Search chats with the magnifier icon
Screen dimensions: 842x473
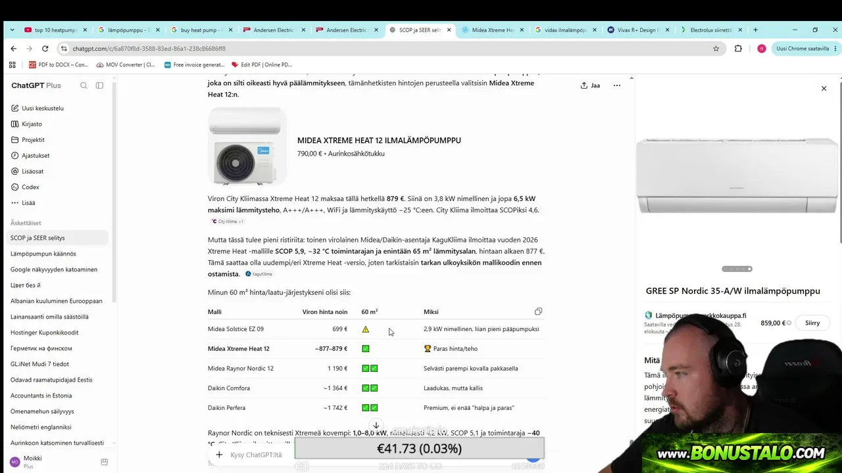coord(84,85)
